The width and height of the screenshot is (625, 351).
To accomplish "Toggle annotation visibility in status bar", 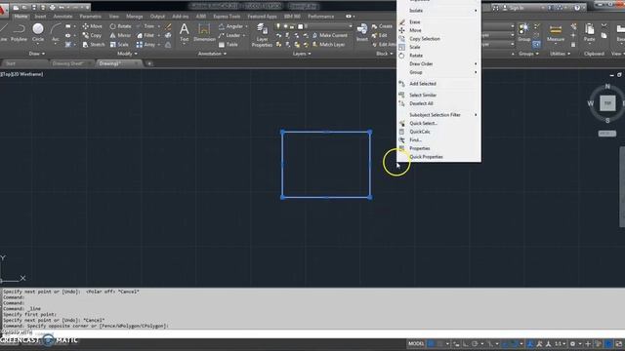I will (530, 343).
